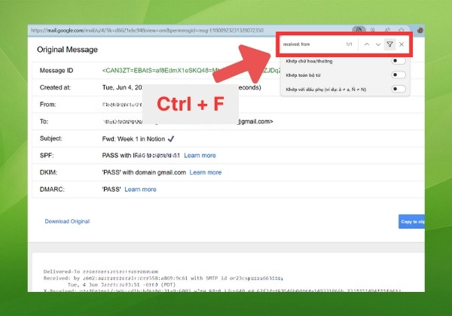This screenshot has width=452, height=316.
Task: Click the "Original Message" heading
Action: point(67,50)
